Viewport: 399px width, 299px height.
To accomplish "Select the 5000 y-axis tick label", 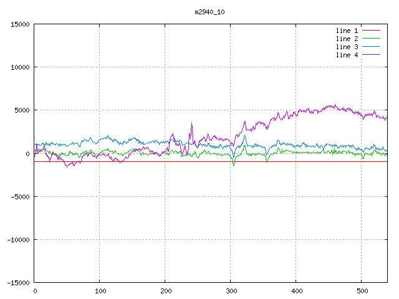I will click(x=21, y=110).
